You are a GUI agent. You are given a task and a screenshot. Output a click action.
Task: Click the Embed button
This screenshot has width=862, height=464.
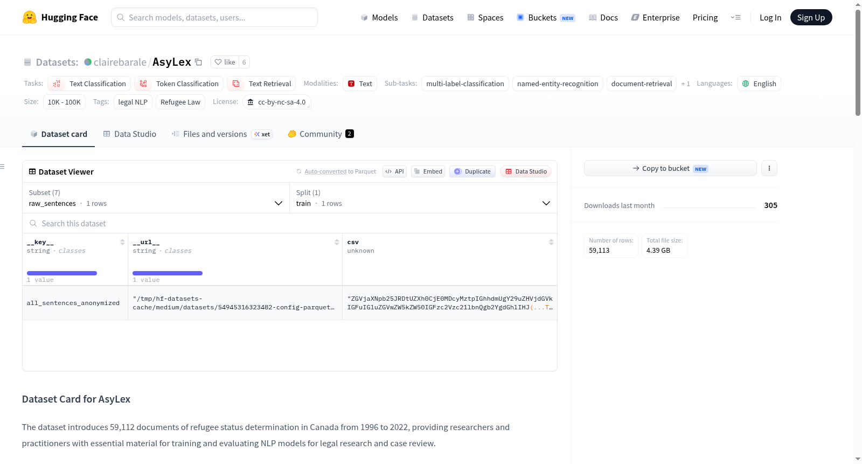click(428, 171)
